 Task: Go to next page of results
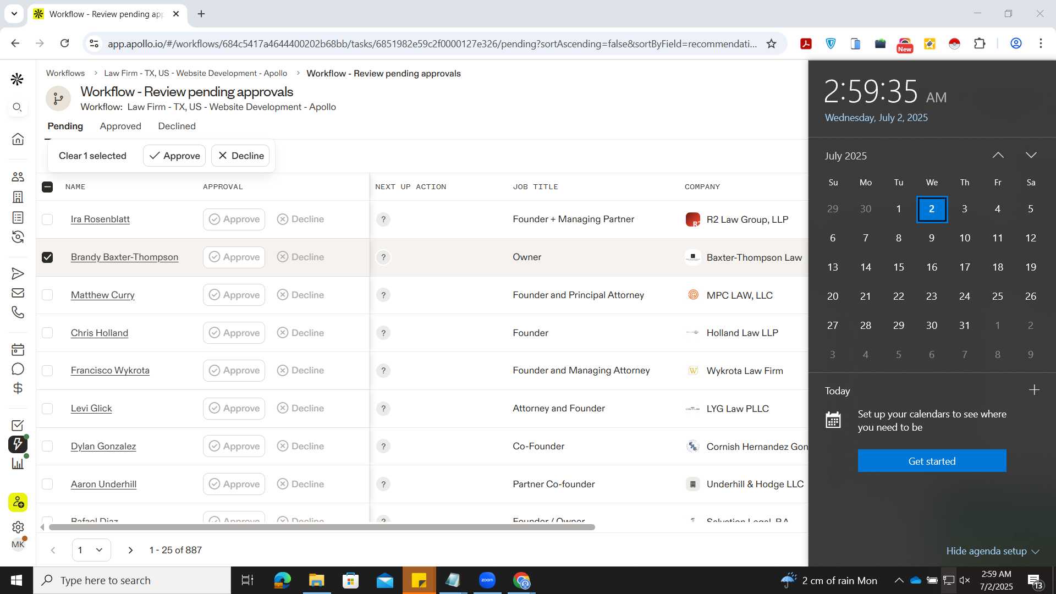130,550
